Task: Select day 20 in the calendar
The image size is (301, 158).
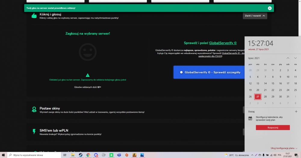Action: [258, 90]
